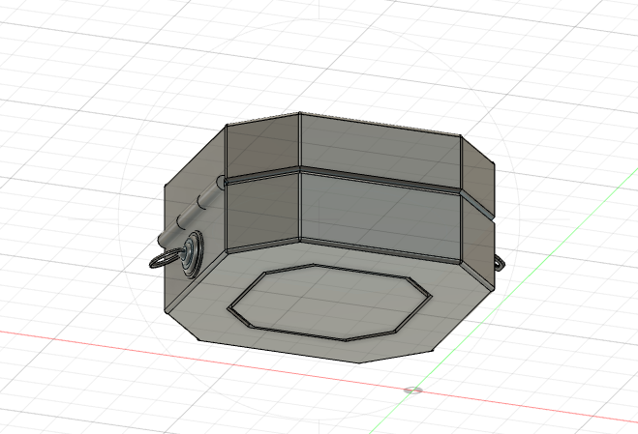This screenshot has height=434, width=638.
Task: Select the recessed octagonal panel on the box bottom
Action: point(329,302)
